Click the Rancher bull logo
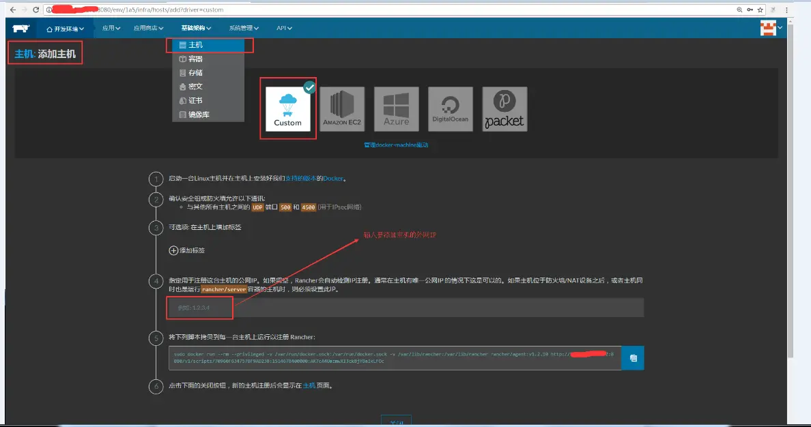 (x=20, y=28)
